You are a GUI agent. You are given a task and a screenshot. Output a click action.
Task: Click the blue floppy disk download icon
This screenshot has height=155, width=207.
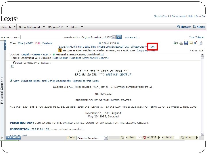(186, 43)
